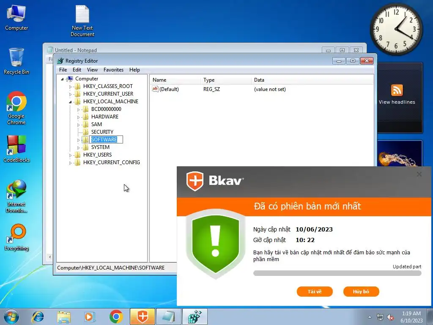This screenshot has width=433, height=325.
Task: Select the HARDWARE key label
Action: [x=105, y=117]
